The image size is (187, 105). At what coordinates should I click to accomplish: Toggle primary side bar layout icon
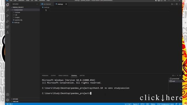pos(156,1)
